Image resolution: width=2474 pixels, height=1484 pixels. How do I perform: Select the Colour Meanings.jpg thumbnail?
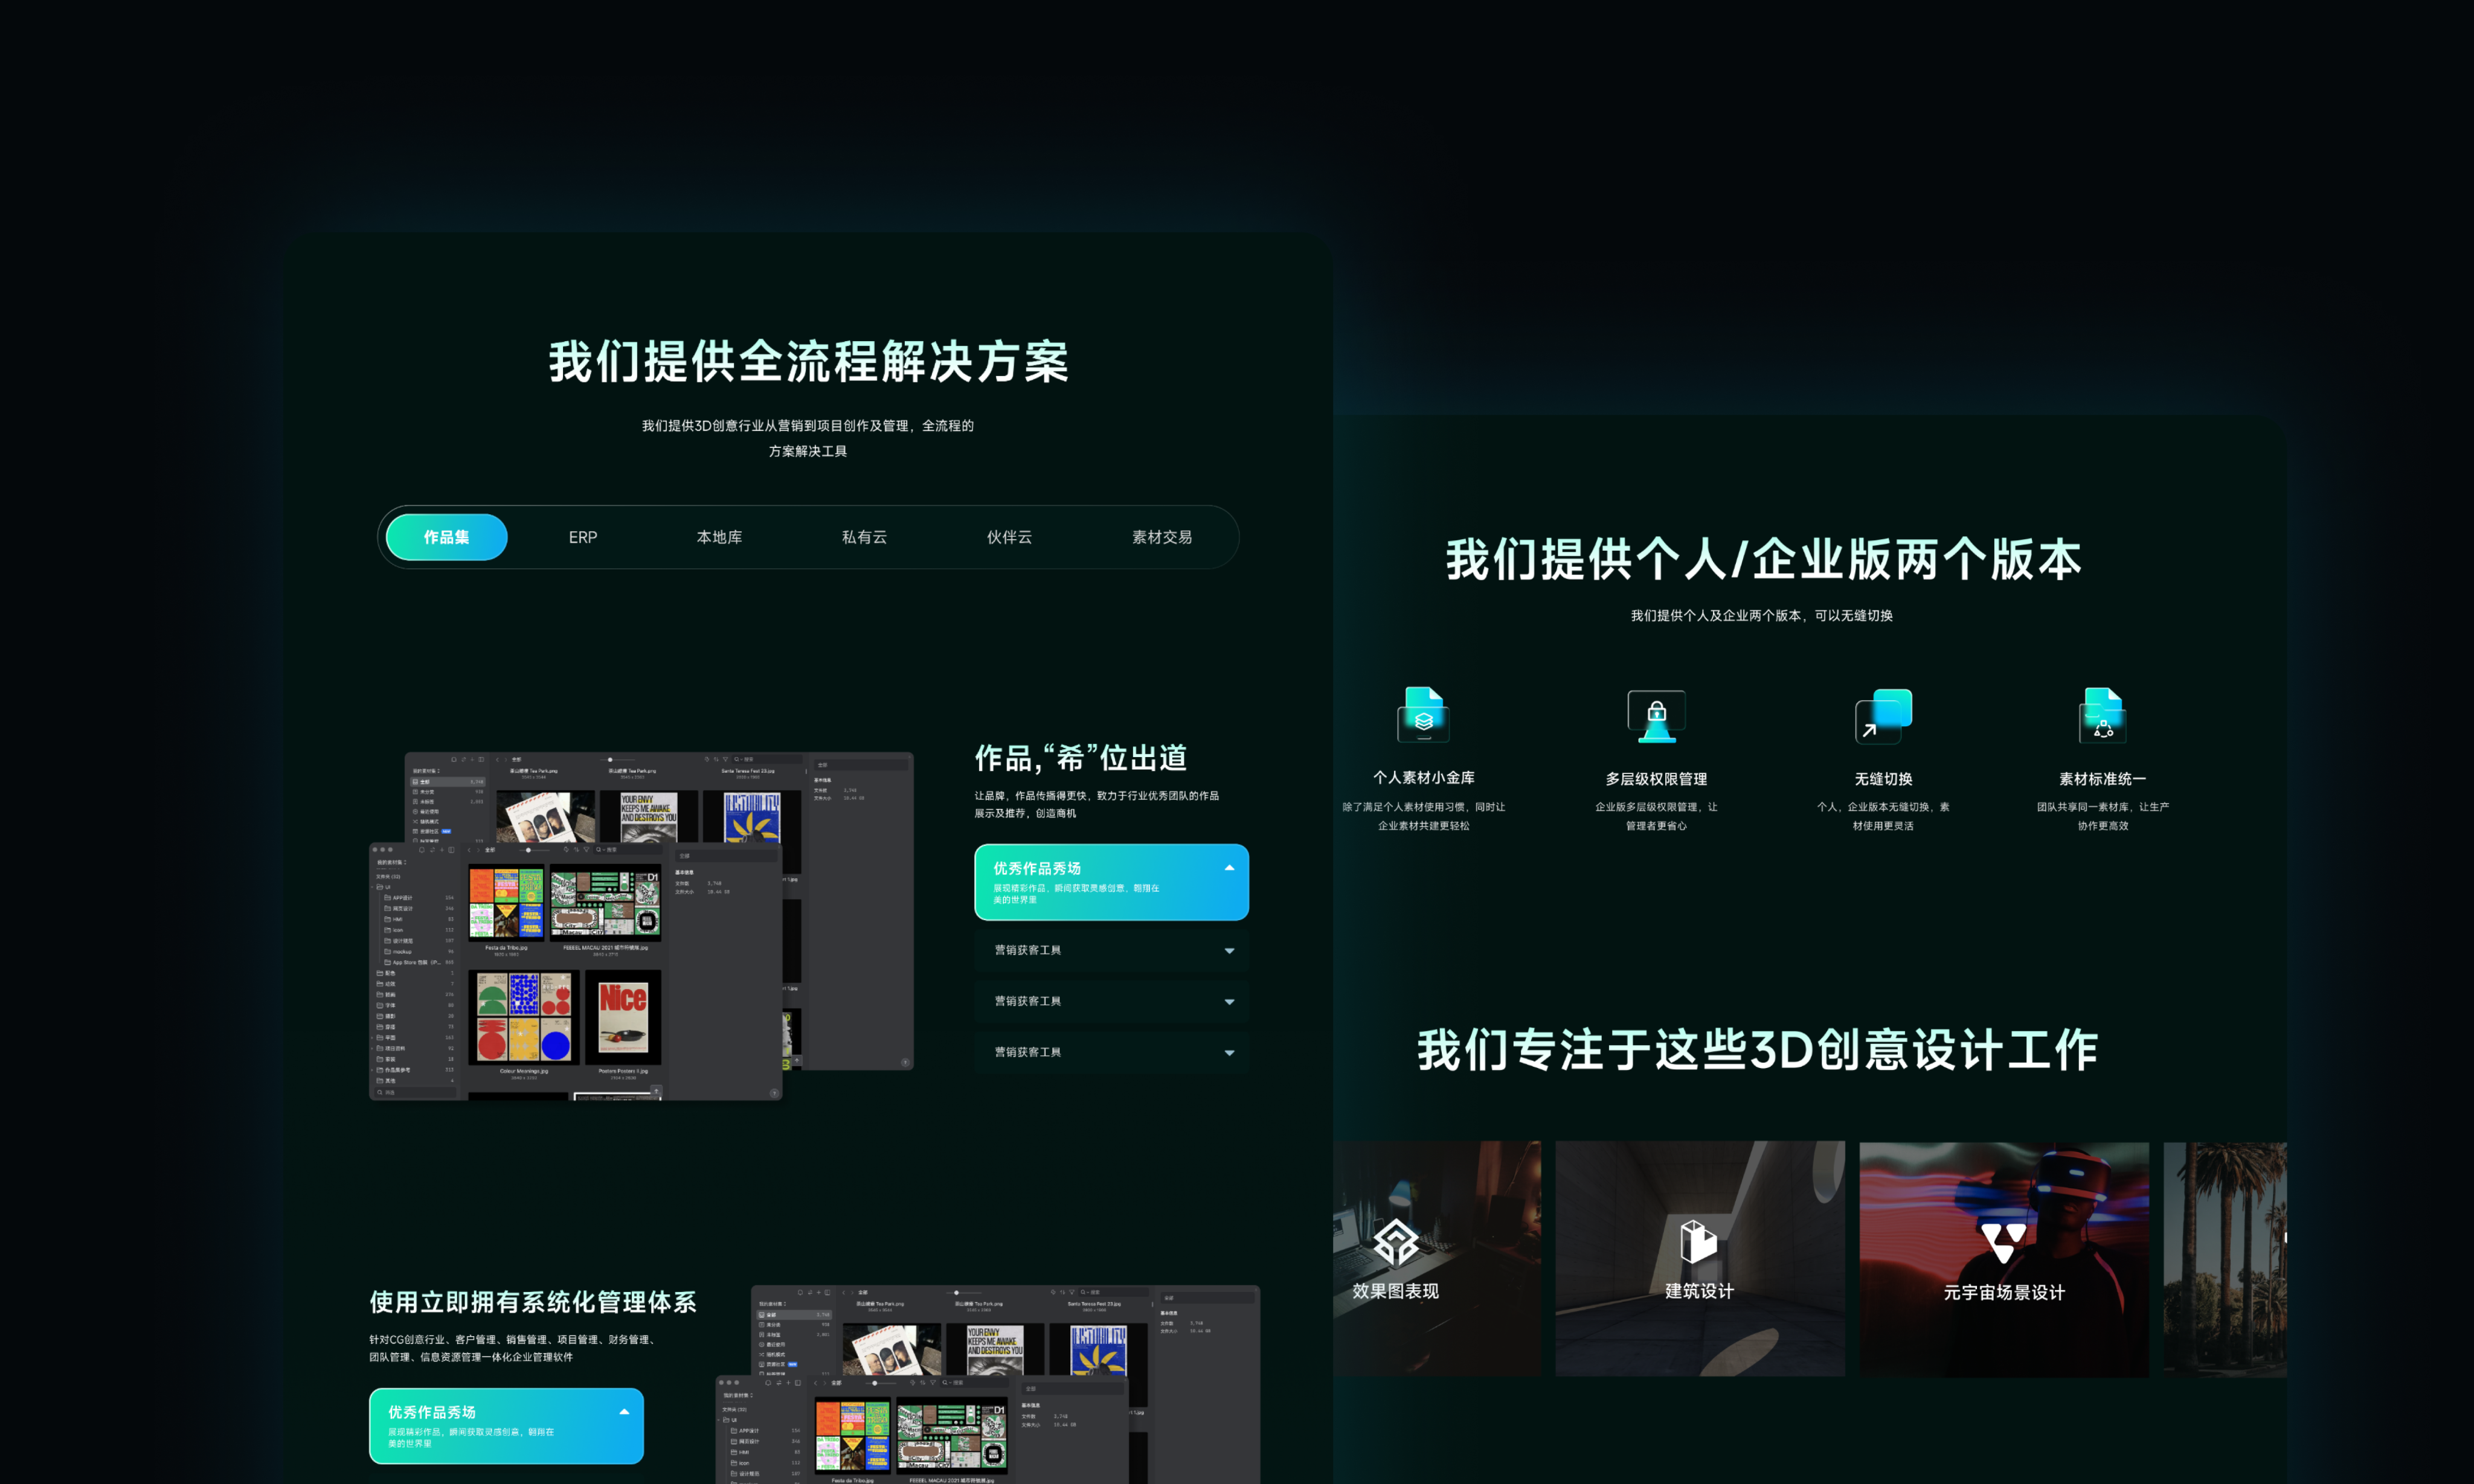point(524,1017)
